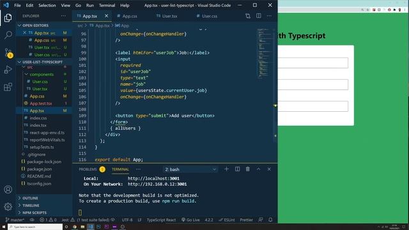Click LF end of line indicator
The height and width of the screenshot is (230, 409).
139,220
